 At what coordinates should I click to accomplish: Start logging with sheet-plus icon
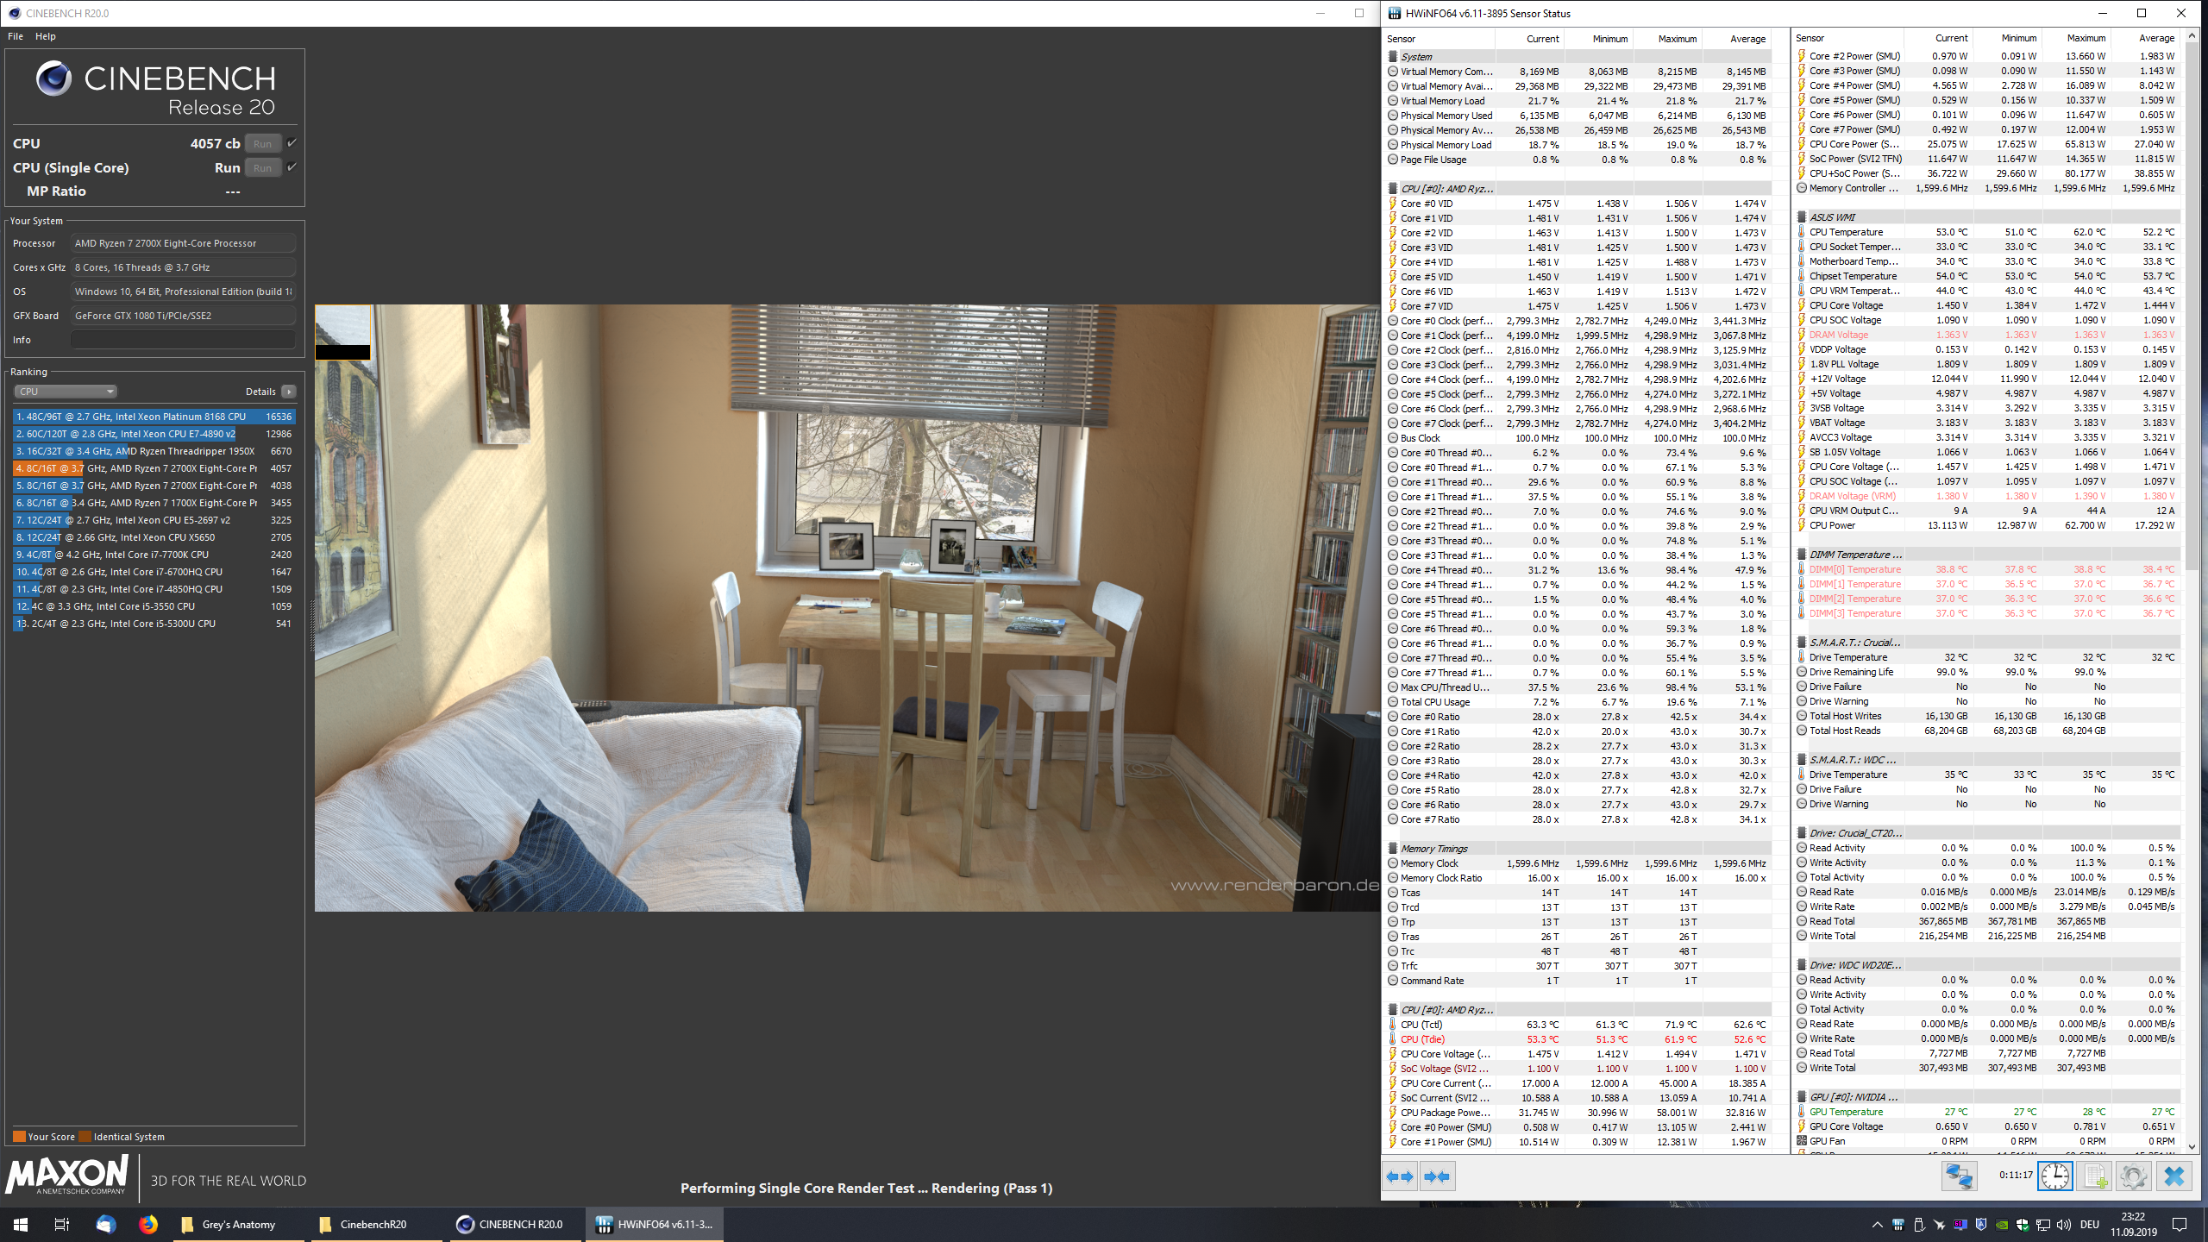(2094, 1176)
